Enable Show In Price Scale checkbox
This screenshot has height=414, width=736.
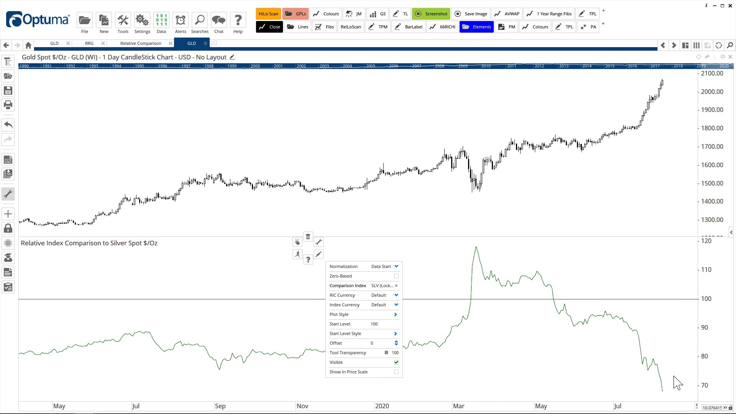[x=396, y=372]
